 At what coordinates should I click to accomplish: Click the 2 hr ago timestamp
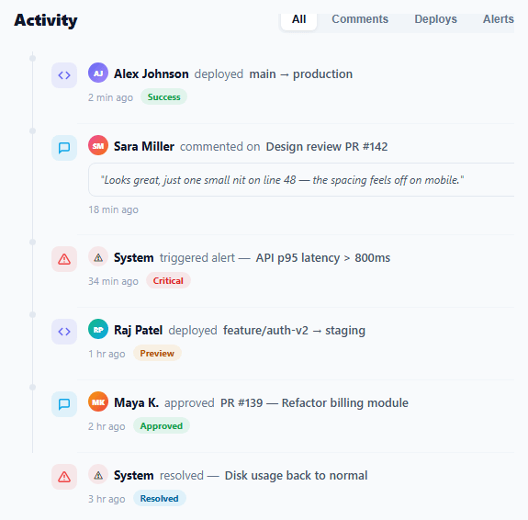107,426
